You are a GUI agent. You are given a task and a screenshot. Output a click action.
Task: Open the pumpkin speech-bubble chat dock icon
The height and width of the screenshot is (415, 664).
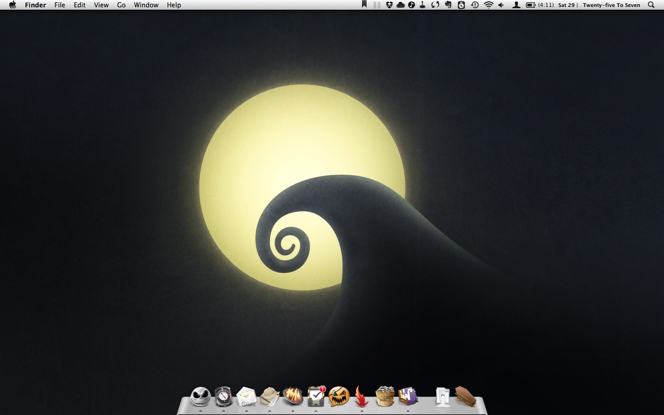pos(339,397)
